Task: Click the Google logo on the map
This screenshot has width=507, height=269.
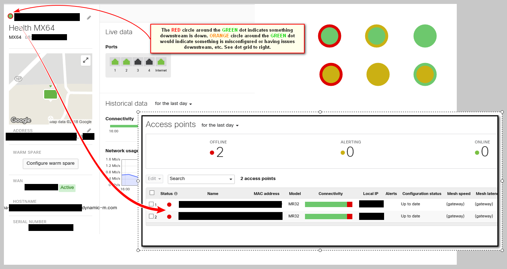Action: pos(21,120)
